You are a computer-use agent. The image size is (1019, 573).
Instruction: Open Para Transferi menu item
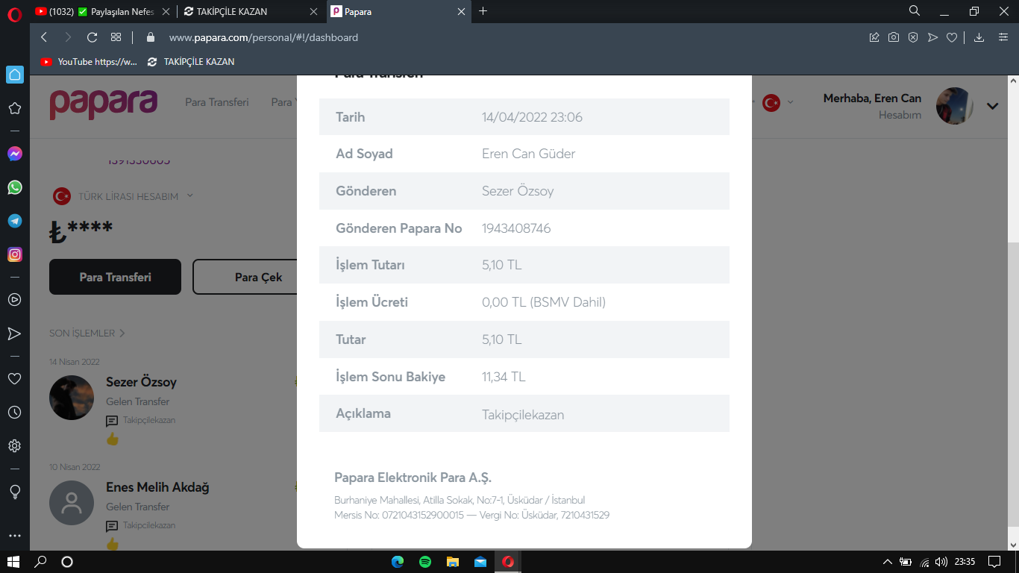point(216,102)
